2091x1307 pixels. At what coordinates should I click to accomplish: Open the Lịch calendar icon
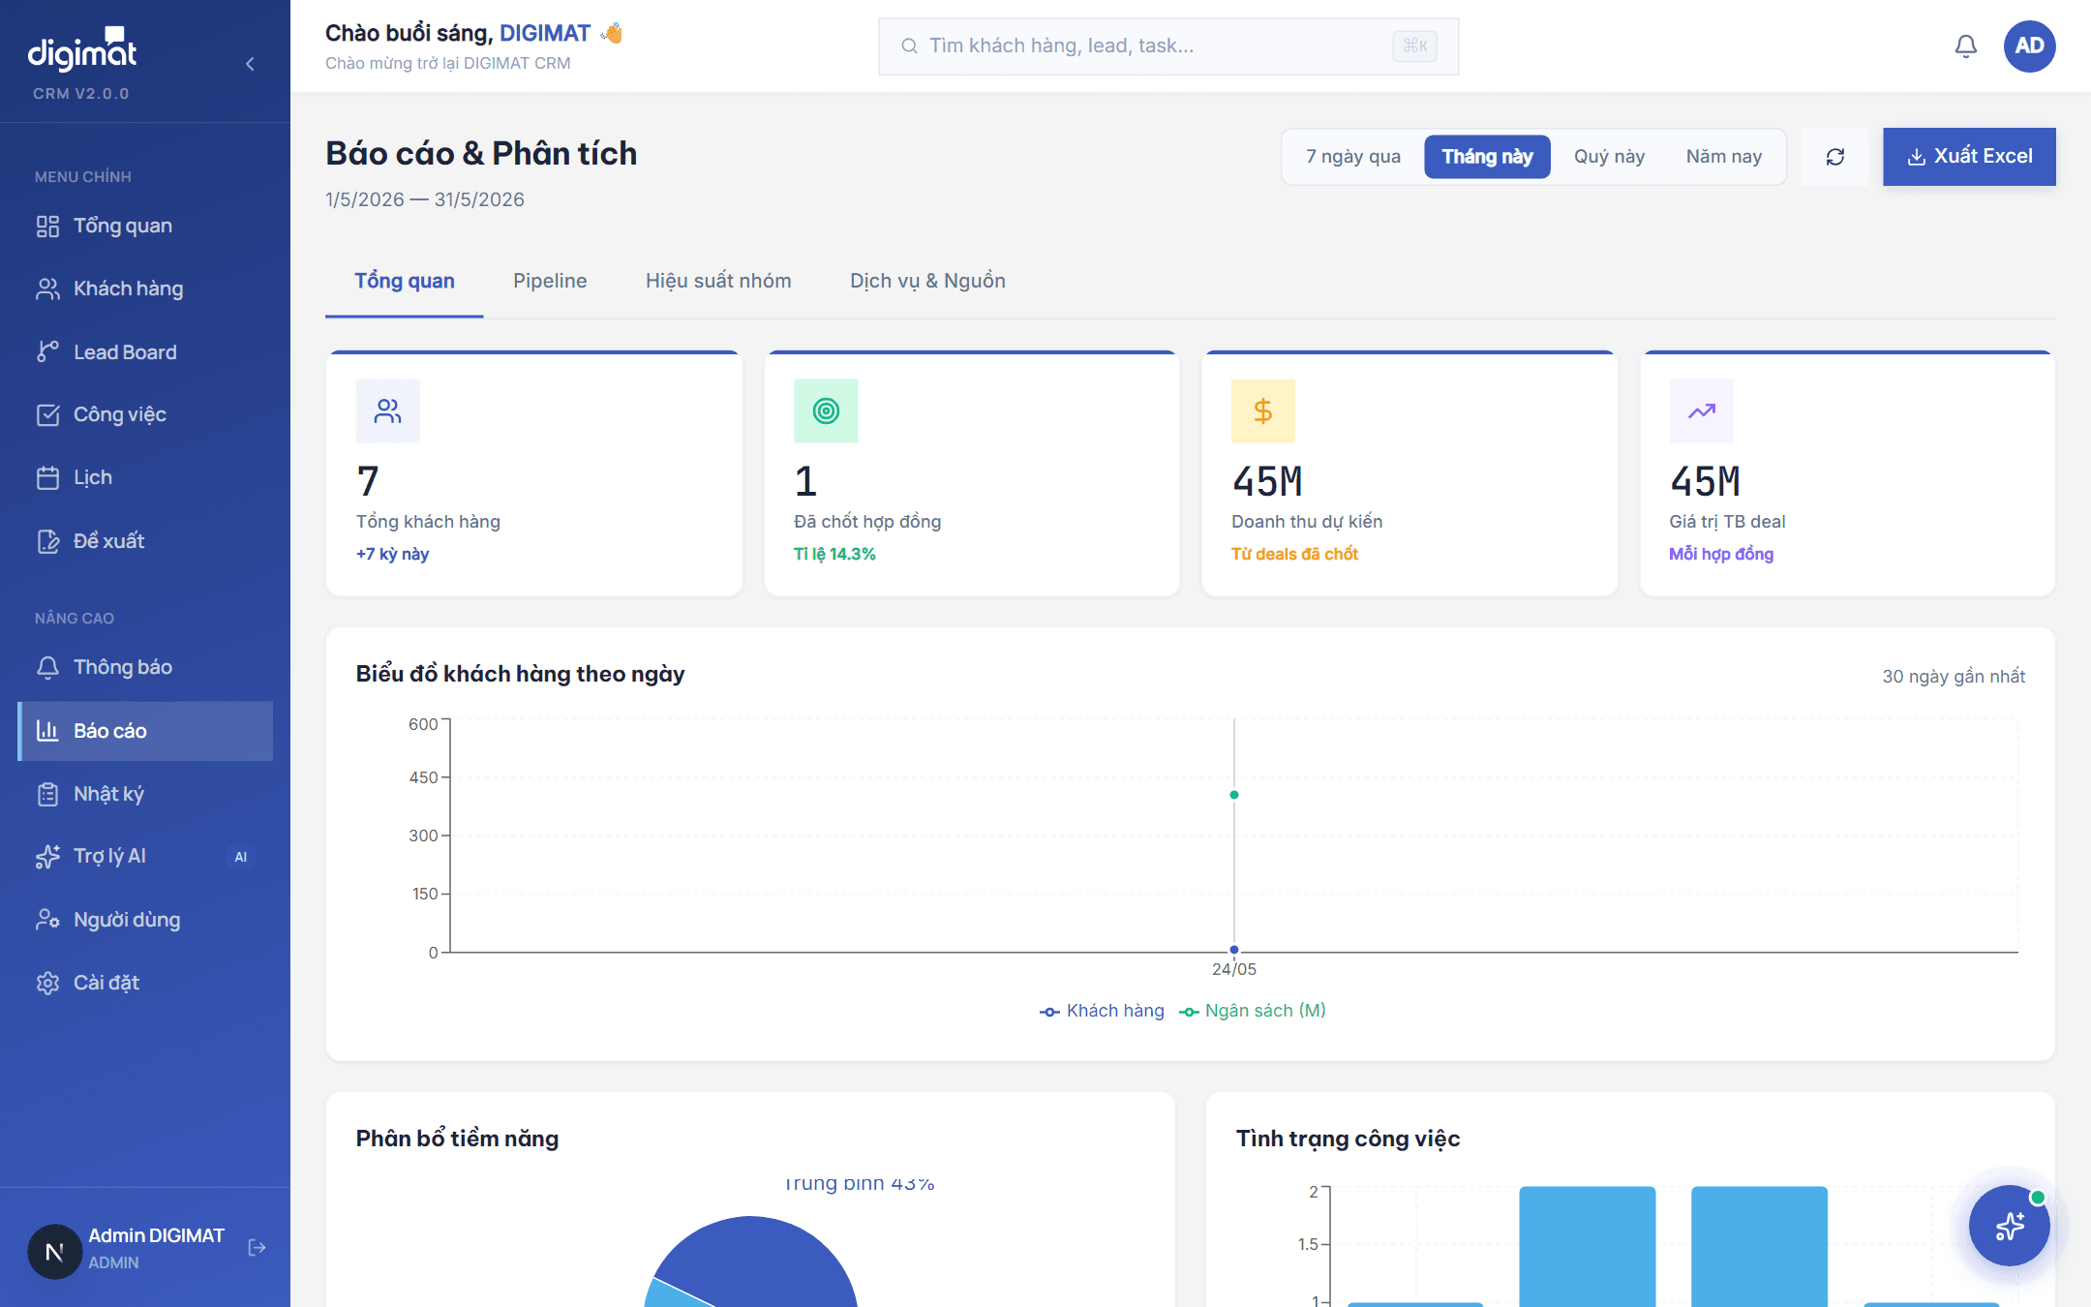coord(47,478)
